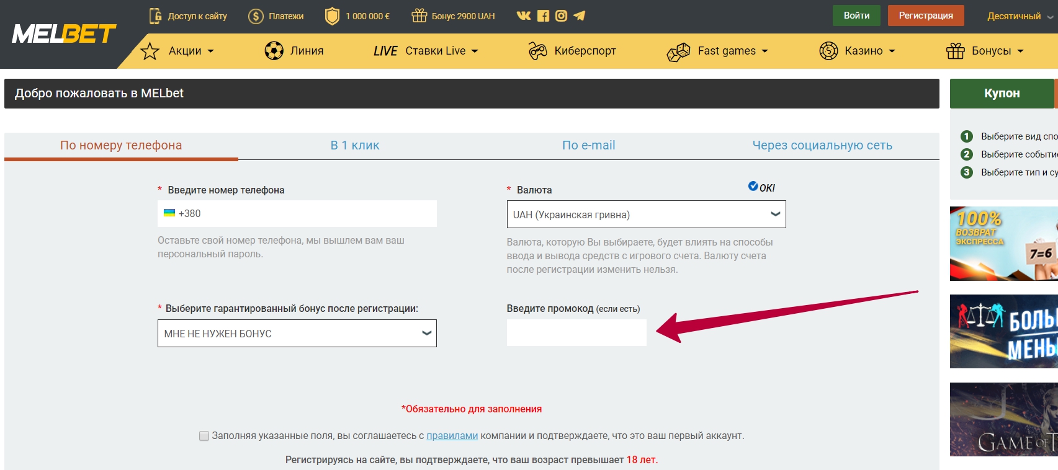The width and height of the screenshot is (1058, 470).
Task: Click the payments dollar coin icon
Action: (x=256, y=16)
